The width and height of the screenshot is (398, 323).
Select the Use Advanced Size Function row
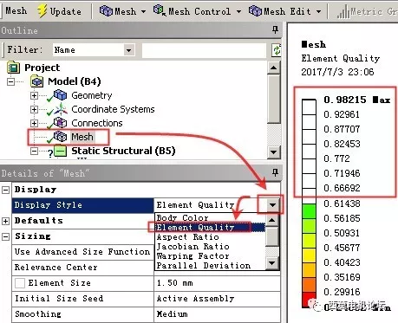pos(82,252)
